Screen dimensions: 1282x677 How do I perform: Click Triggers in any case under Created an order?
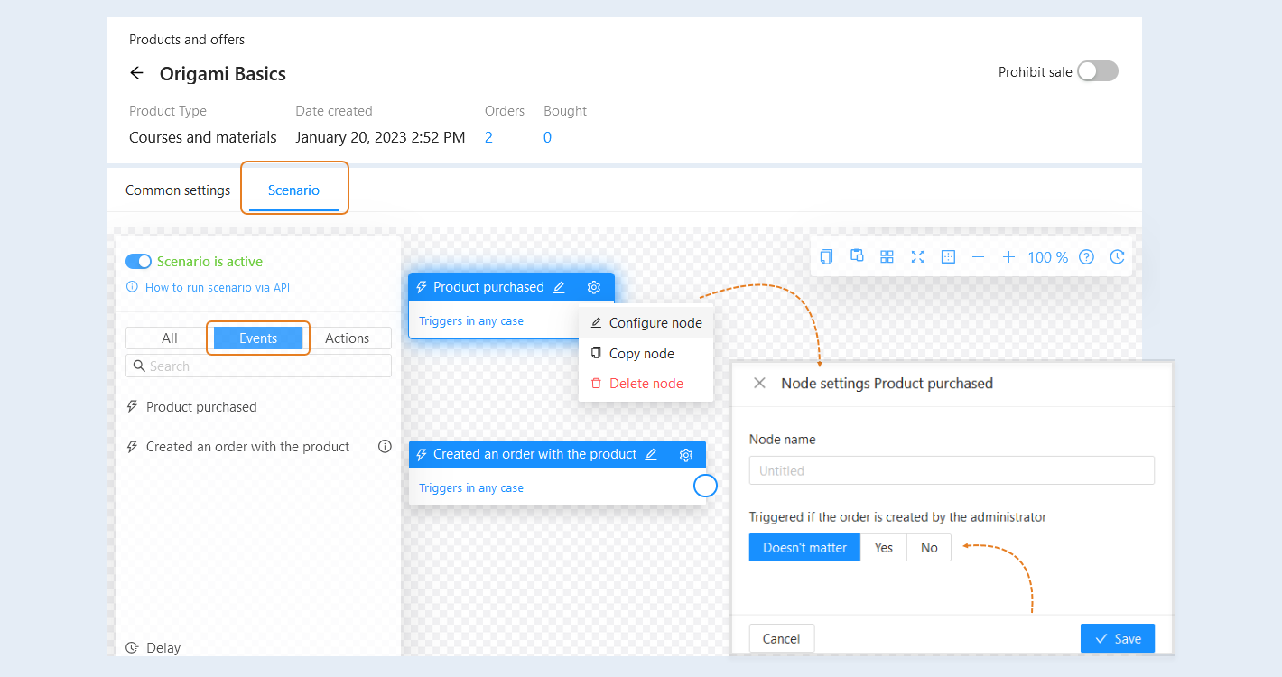(x=471, y=488)
